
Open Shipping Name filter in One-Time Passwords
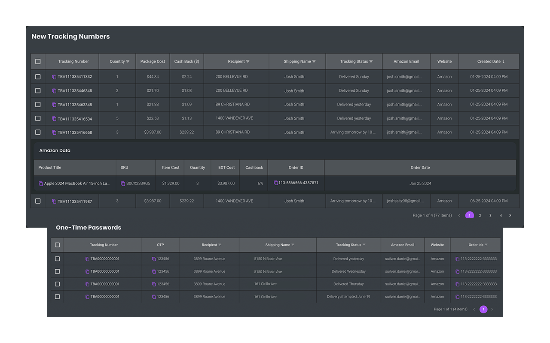293,245
